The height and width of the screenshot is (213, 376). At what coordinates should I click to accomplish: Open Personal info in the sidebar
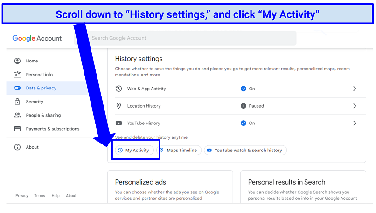39,75
